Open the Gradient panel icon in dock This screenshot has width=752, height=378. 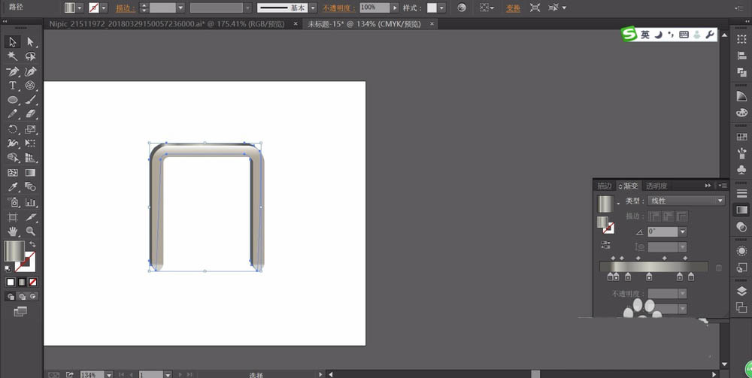click(741, 210)
